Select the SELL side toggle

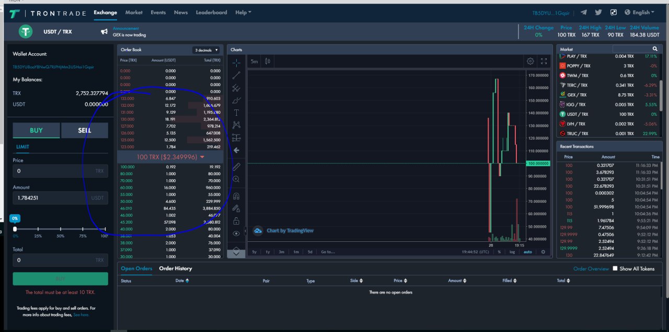point(85,130)
